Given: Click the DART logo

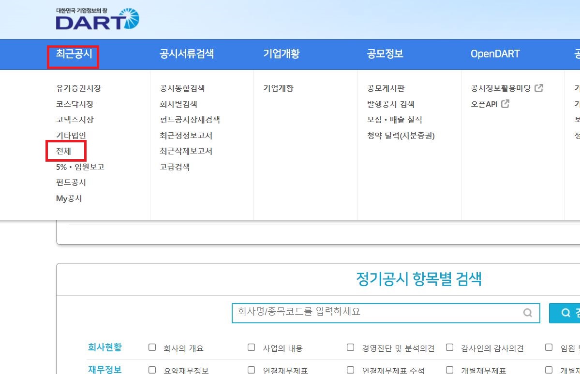Looking at the screenshot, I should pyautogui.click(x=96, y=19).
